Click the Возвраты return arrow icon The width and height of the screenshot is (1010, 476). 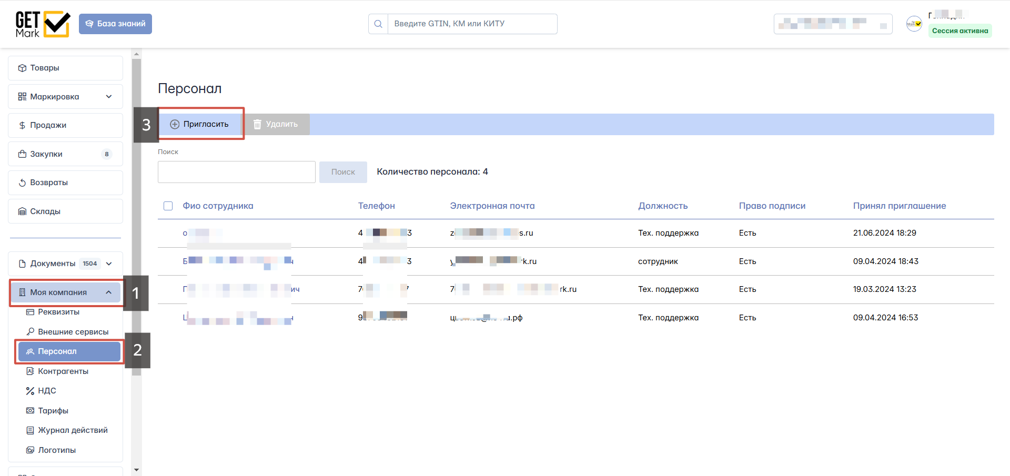click(x=22, y=183)
